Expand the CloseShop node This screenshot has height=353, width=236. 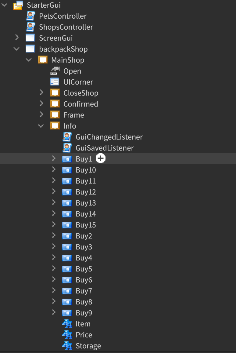pos(41,93)
